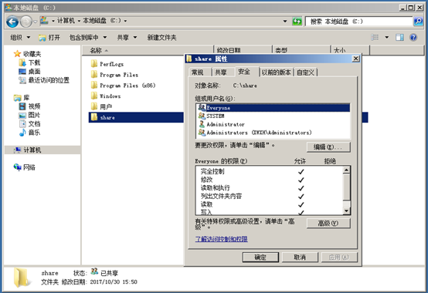Switch to the 以前的版本 tab
This screenshot has height=293, width=428.
click(276, 72)
